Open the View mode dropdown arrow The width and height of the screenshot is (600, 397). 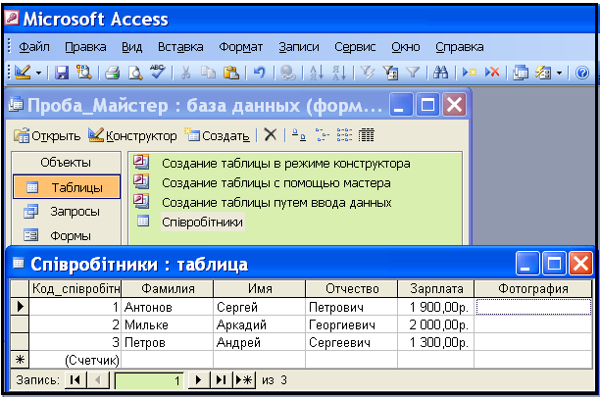38,73
